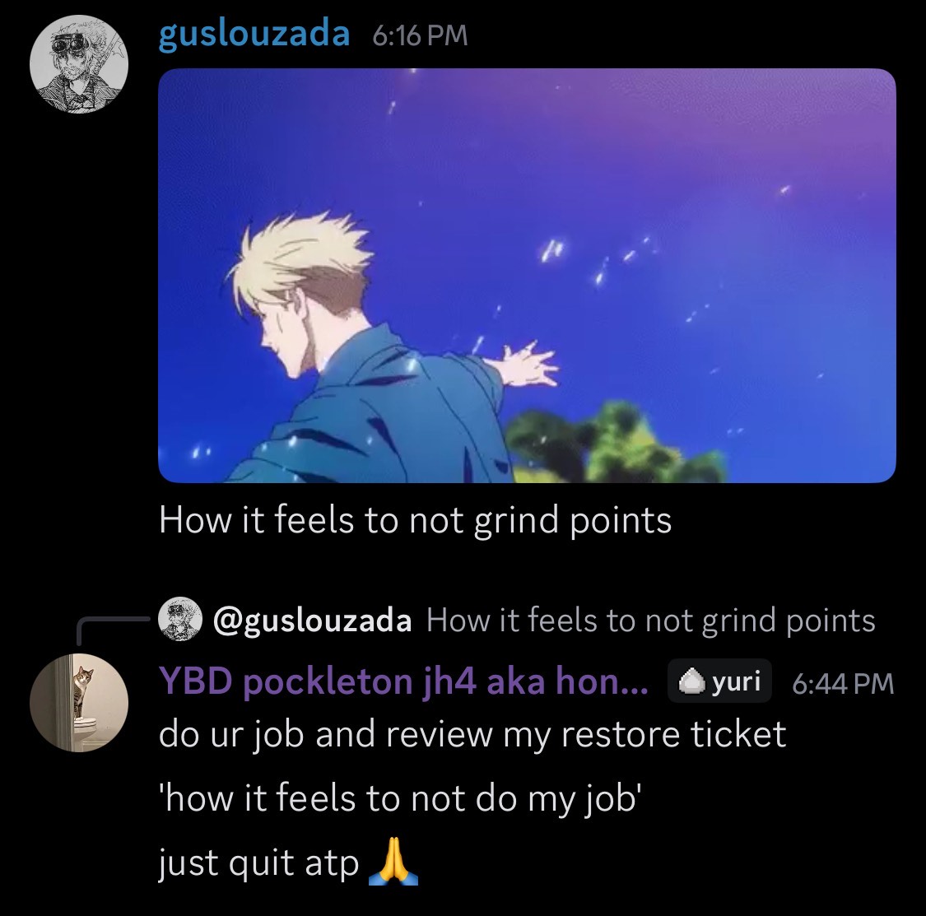
Task: Select the quoted 'not do my job' message line
Action: pyautogui.click(x=400, y=799)
